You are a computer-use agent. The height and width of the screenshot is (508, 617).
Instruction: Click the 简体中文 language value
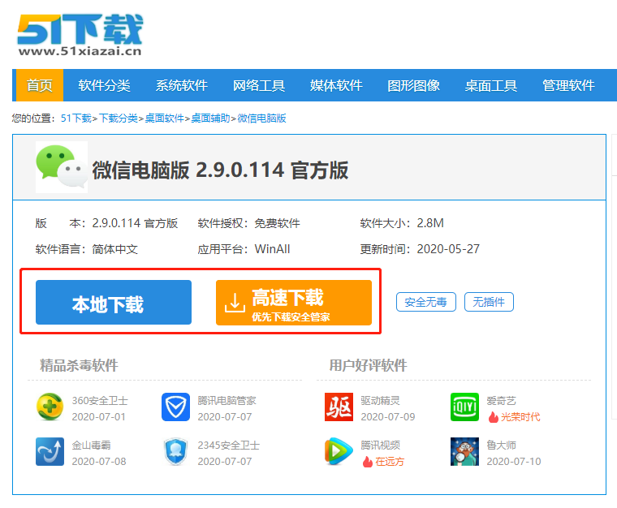(115, 249)
